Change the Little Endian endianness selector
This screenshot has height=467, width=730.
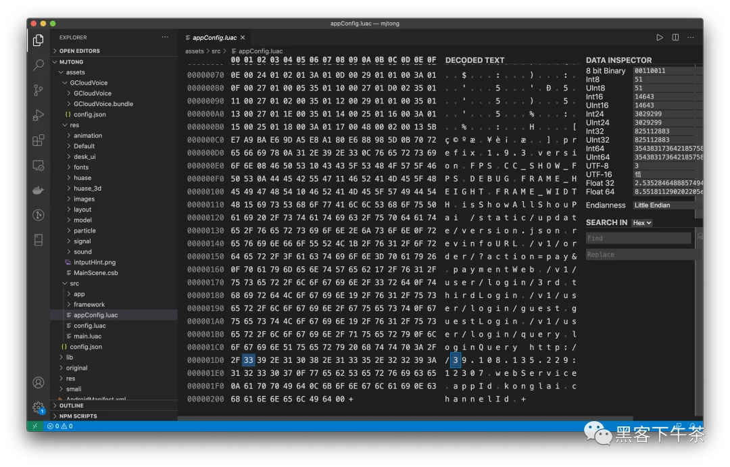coord(666,205)
